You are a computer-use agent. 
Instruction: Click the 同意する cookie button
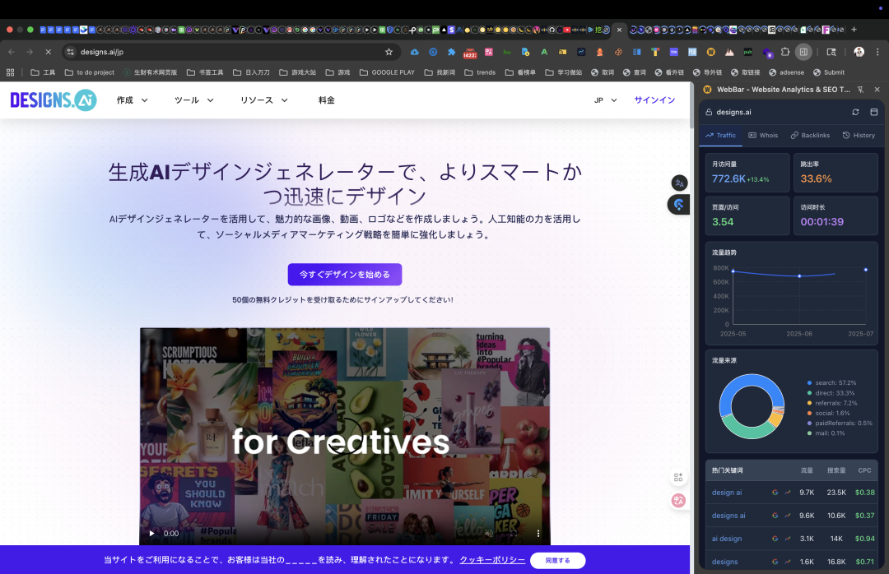coord(558,560)
